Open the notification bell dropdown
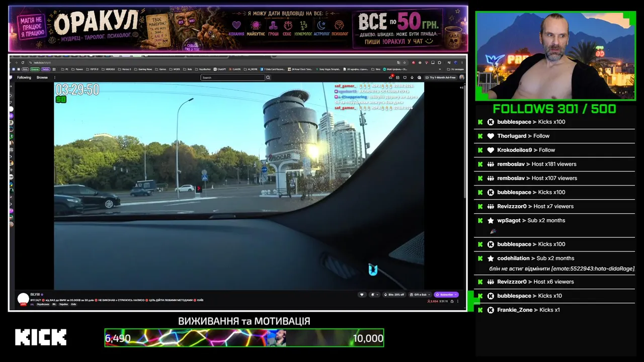The image size is (644, 362). pos(374,295)
